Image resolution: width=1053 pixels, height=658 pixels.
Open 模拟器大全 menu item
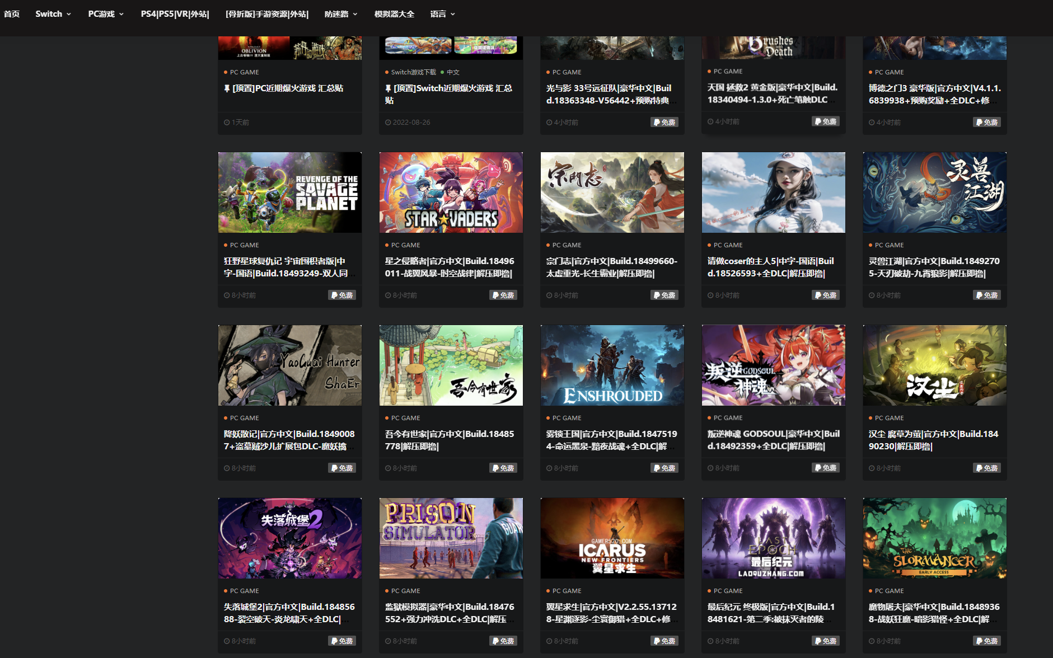coord(394,14)
